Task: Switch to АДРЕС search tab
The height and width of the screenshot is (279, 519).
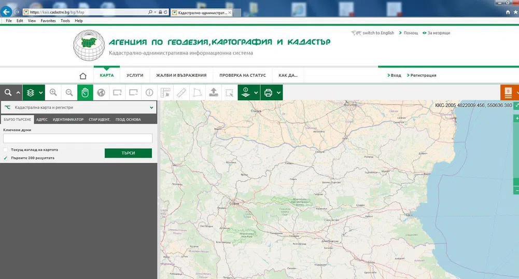Action: click(42, 119)
